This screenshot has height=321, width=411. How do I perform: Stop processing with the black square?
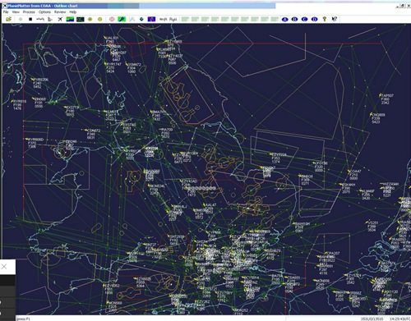(30, 19)
